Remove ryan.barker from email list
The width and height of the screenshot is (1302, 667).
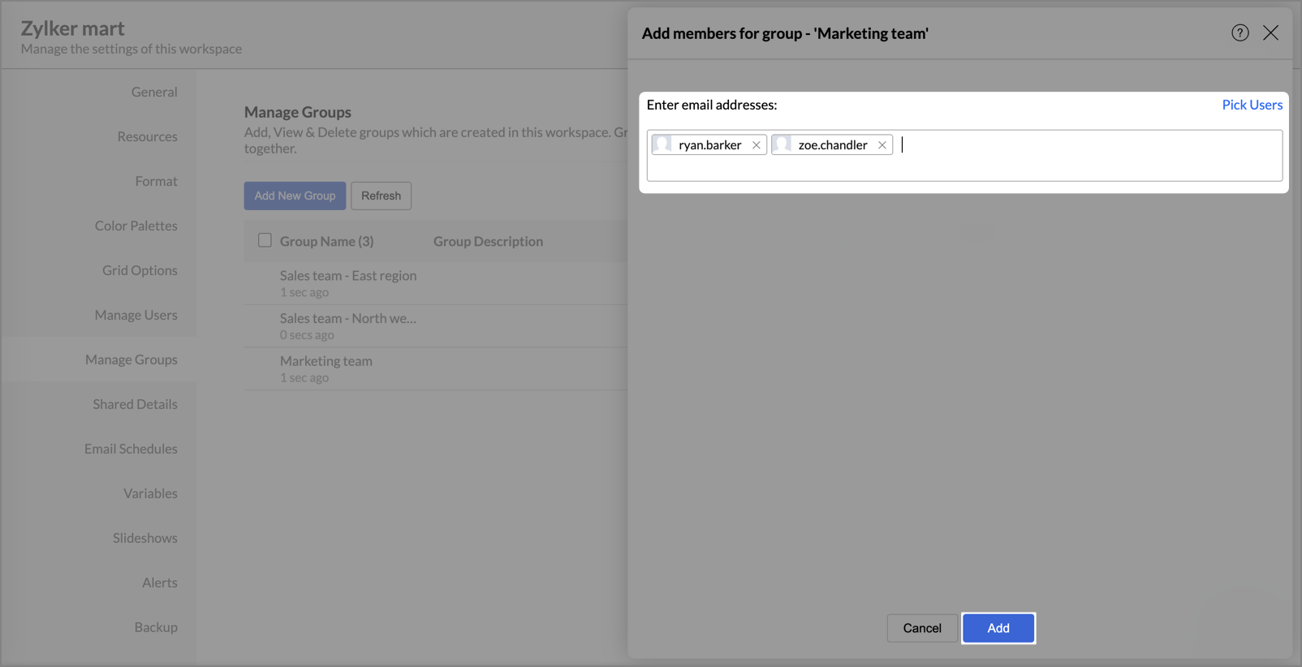756,145
